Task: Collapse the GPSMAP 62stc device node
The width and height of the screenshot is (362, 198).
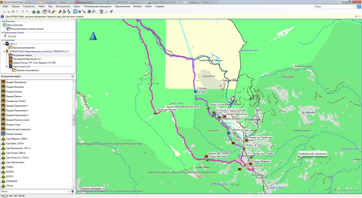Action: [4, 51]
